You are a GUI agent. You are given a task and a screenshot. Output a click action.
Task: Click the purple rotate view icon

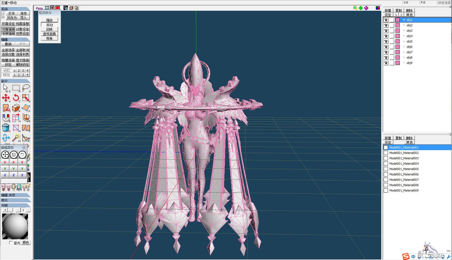click(366, 8)
